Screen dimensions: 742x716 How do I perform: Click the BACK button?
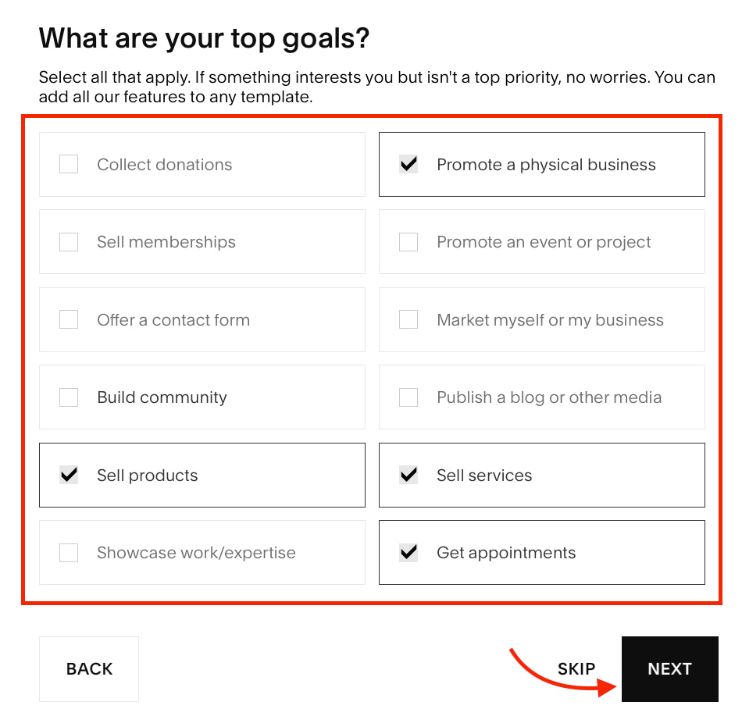tap(88, 668)
